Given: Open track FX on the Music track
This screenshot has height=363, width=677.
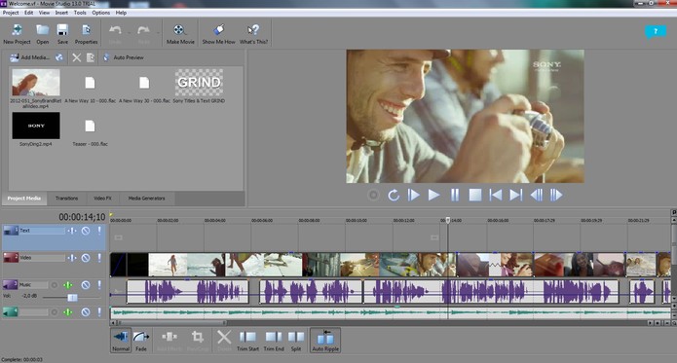Looking at the screenshot, I should click(68, 285).
